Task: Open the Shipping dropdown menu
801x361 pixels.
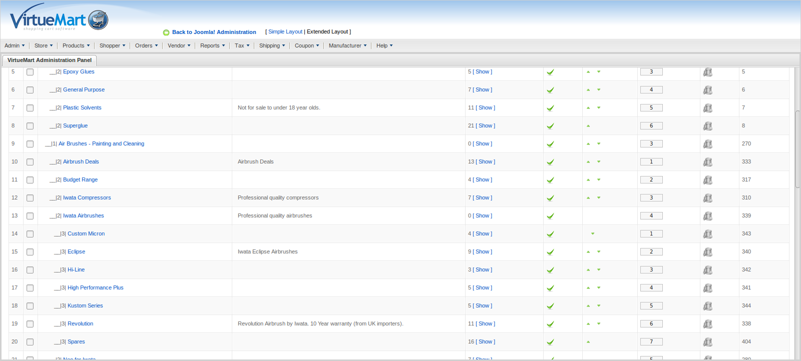Action: click(272, 45)
